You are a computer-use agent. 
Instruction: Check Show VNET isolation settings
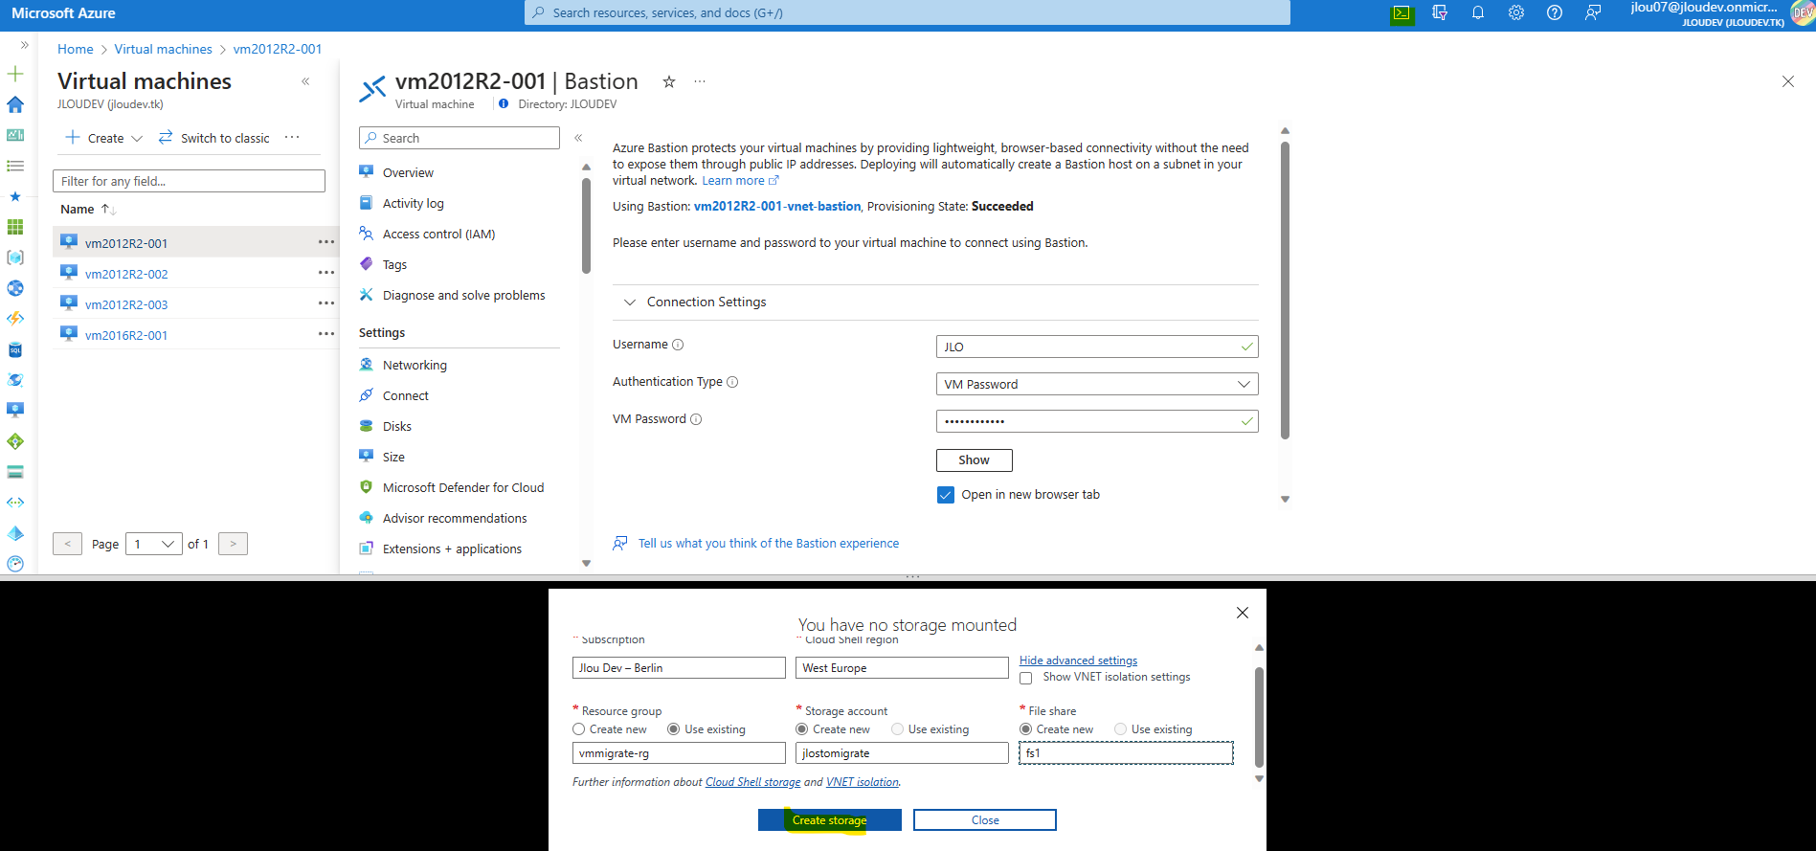point(1026,678)
